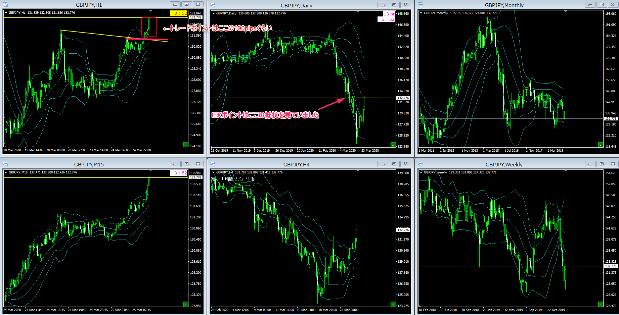Toggle green minus box in Weekly chart
619x315 pixels.
click(601, 304)
